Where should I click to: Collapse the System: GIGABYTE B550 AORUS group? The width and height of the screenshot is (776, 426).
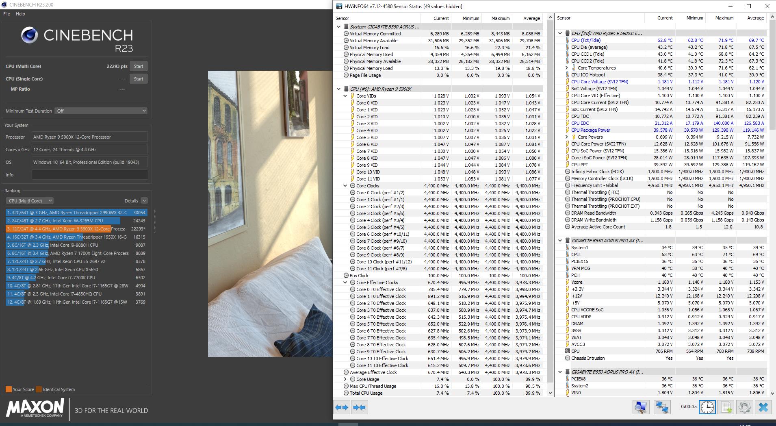point(338,27)
